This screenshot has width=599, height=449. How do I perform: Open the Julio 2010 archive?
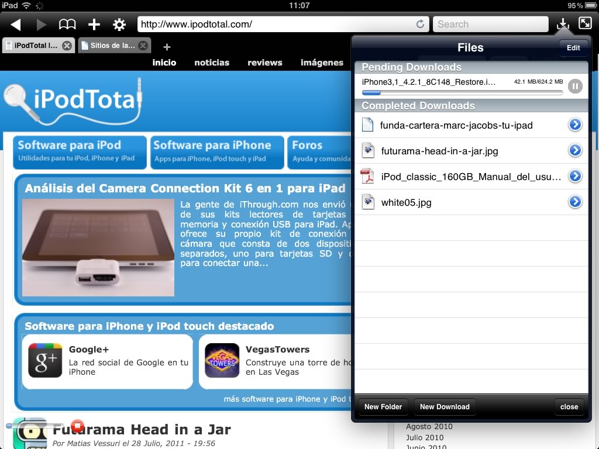click(x=425, y=437)
